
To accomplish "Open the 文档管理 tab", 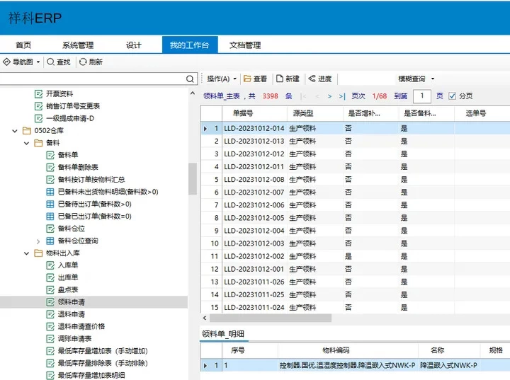I will tap(245, 45).
